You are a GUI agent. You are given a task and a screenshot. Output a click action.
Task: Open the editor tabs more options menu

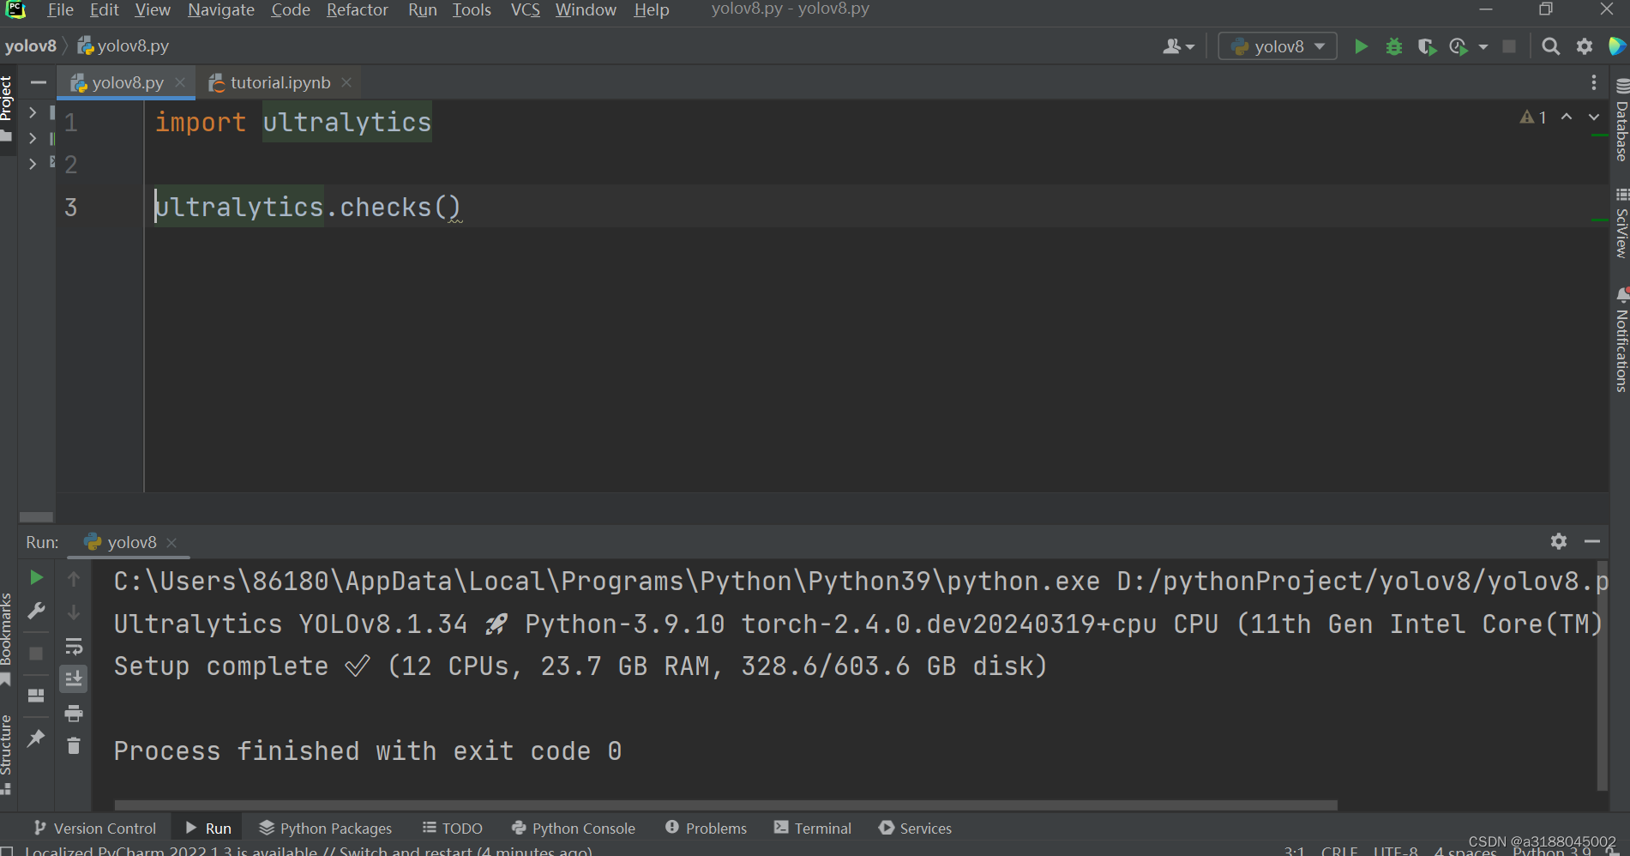tap(1594, 82)
